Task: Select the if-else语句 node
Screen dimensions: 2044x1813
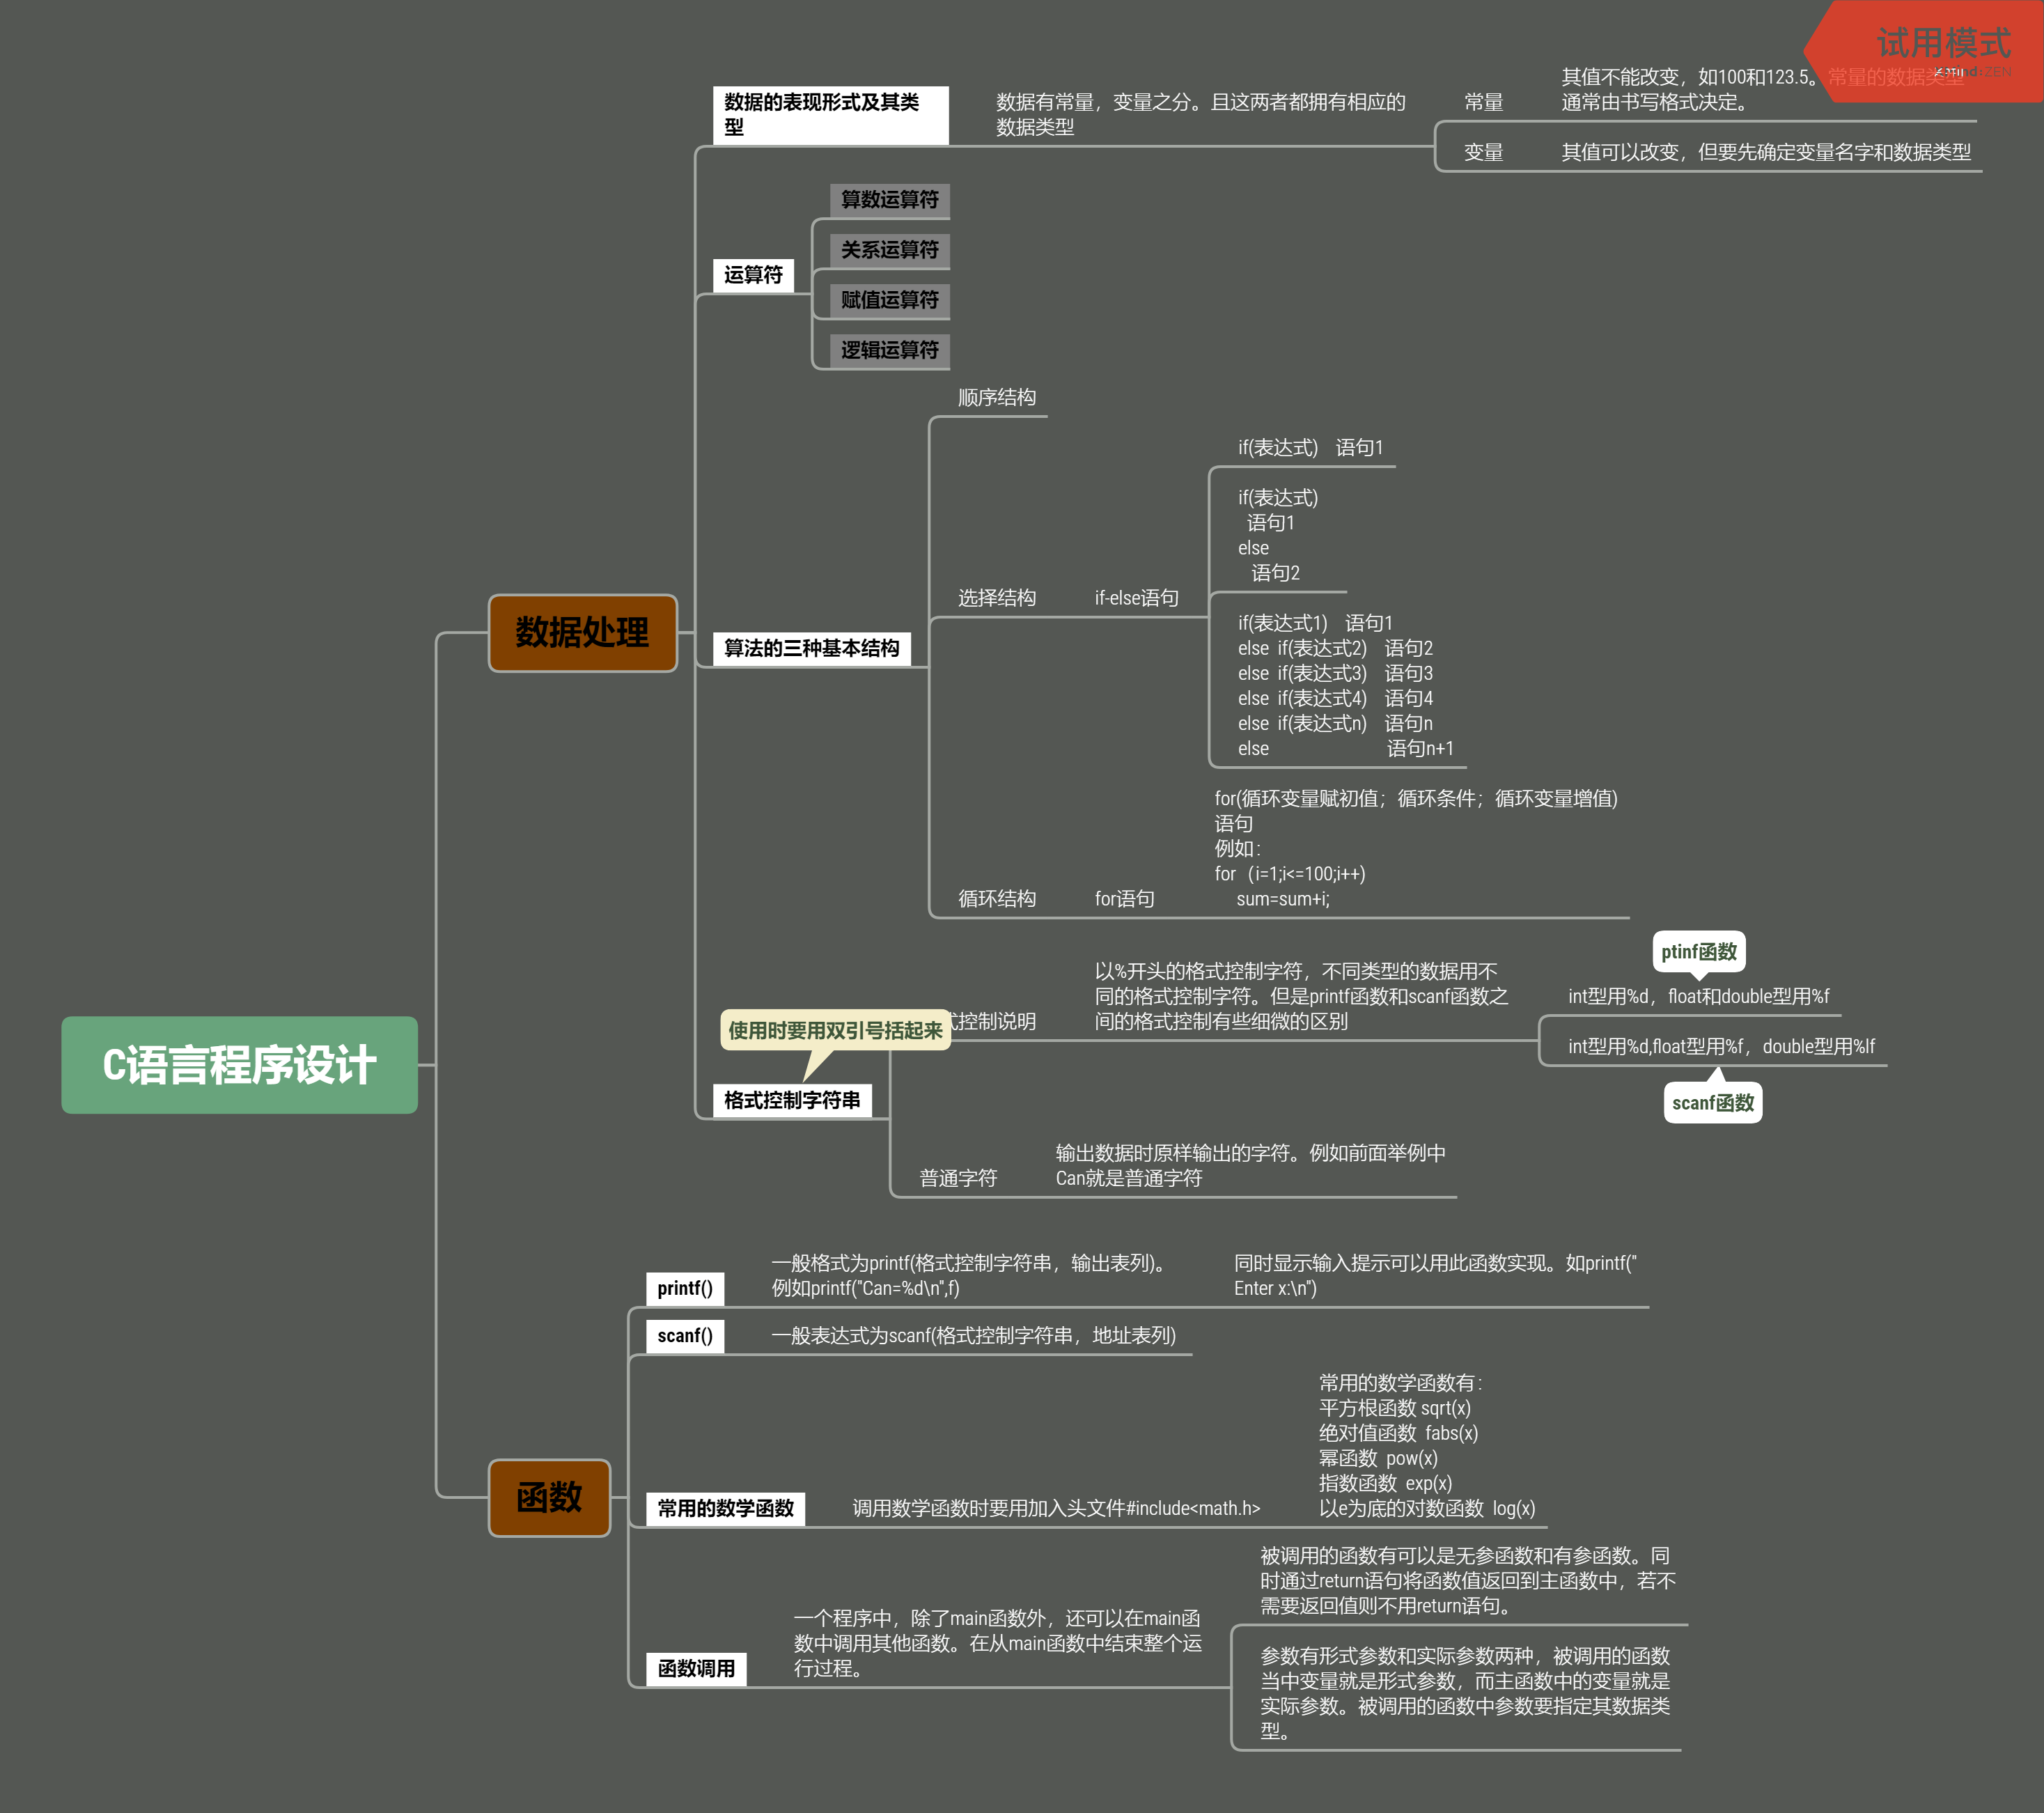Action: point(1136,598)
